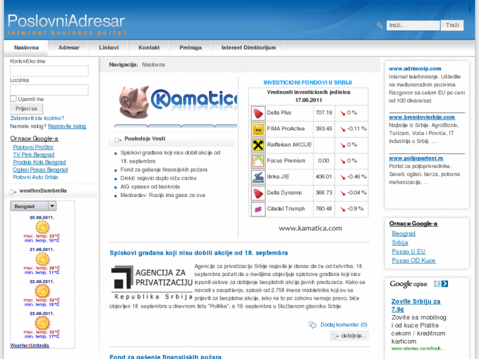The image size is (479, 359).
Task: Click the Prijavi se login button
Action: [x=26, y=109]
